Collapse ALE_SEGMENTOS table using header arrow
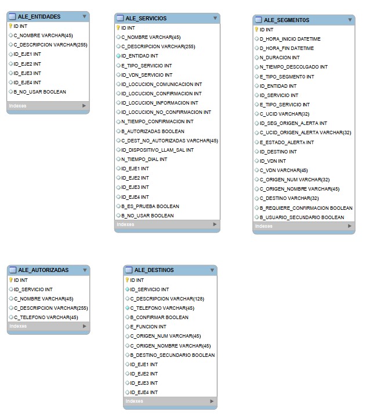366x415 pixels. pyautogui.click(x=350, y=20)
